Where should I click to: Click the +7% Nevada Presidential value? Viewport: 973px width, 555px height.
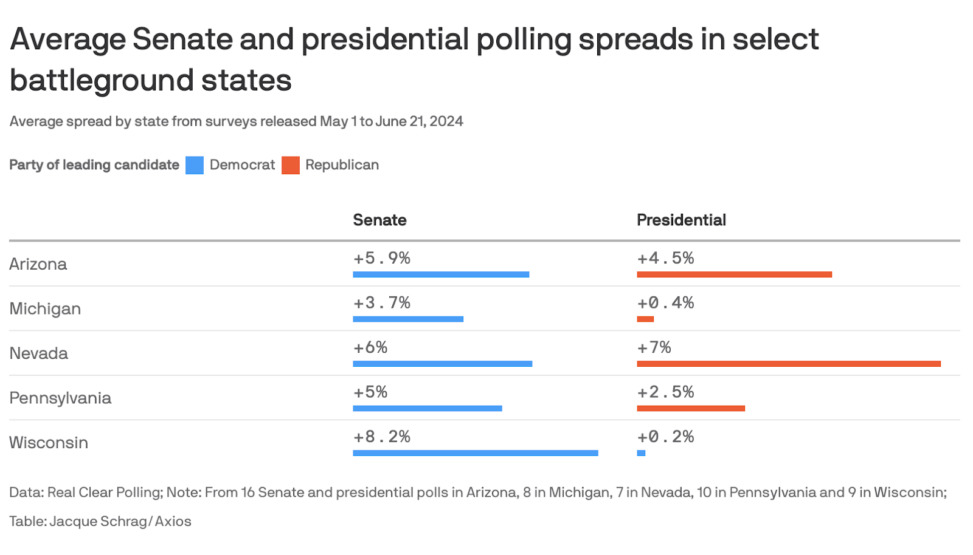(654, 347)
